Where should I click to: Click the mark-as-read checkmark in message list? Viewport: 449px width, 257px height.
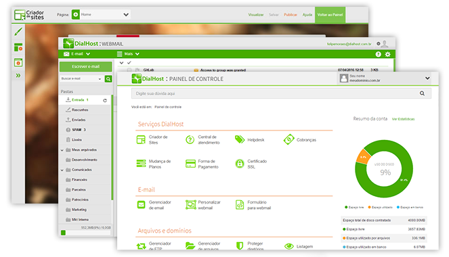129,62
